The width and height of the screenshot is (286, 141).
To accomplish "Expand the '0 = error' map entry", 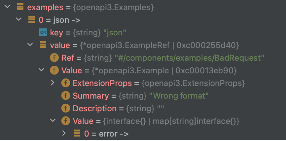I will click(x=64, y=133).
